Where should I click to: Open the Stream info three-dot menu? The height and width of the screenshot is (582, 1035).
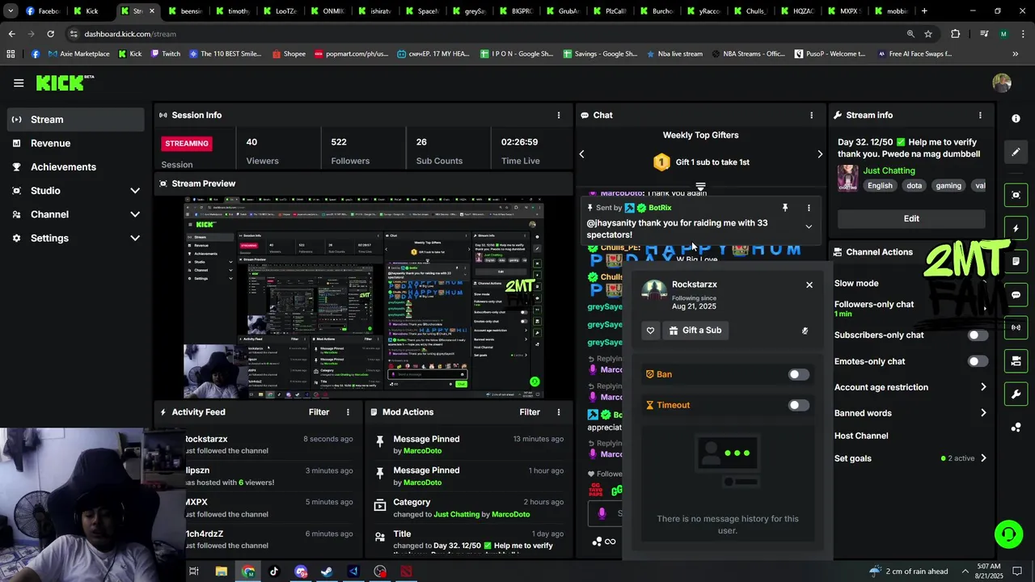click(980, 115)
